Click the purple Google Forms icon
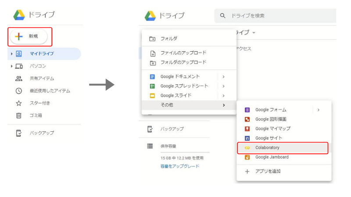Viewport: 351px width, 197px height. 247,110
